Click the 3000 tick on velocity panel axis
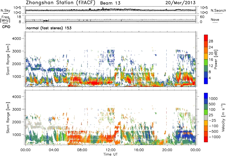 pyautogui.click(x=16, y=109)
